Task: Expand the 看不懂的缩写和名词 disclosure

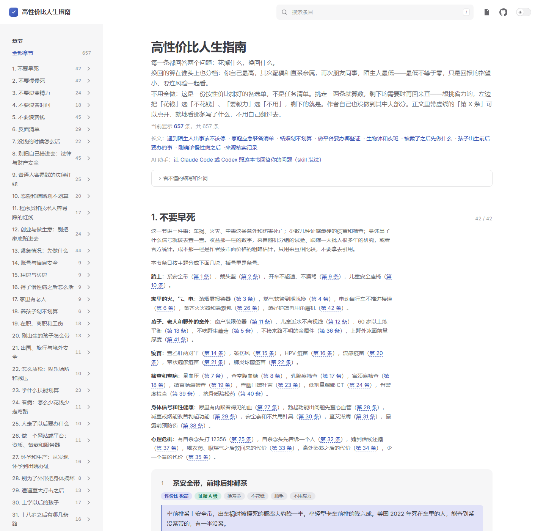Action: [x=322, y=178]
